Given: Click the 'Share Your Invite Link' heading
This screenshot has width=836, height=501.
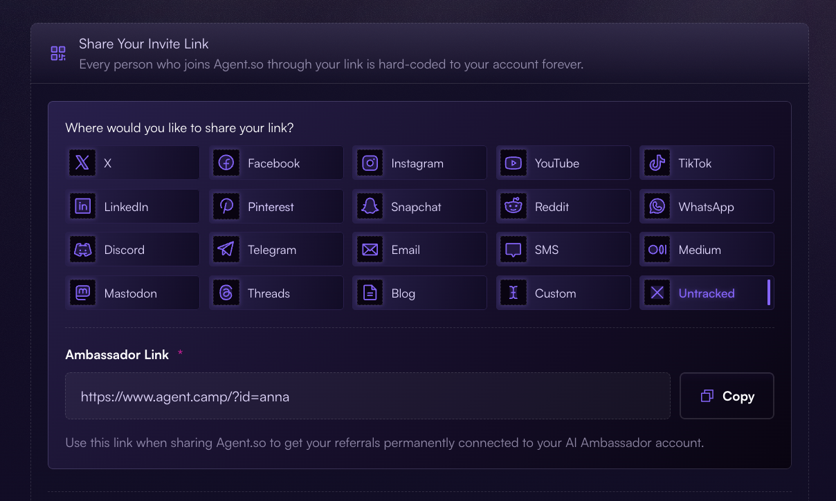Looking at the screenshot, I should pos(144,44).
